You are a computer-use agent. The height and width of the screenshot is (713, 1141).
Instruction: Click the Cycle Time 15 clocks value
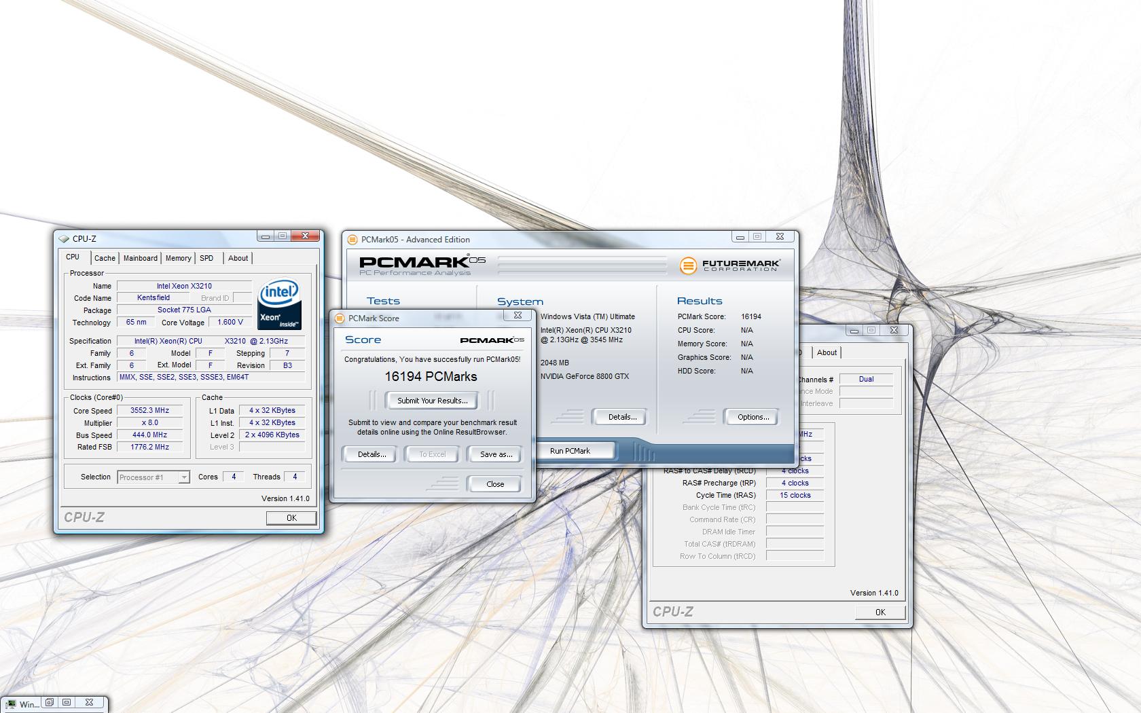coord(795,495)
